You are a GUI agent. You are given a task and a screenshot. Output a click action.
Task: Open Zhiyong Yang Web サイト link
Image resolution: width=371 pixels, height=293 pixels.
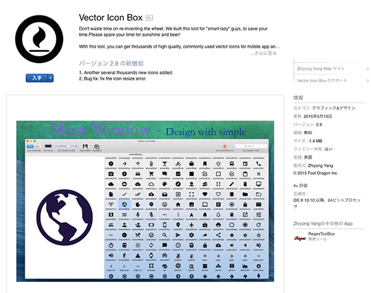320,69
